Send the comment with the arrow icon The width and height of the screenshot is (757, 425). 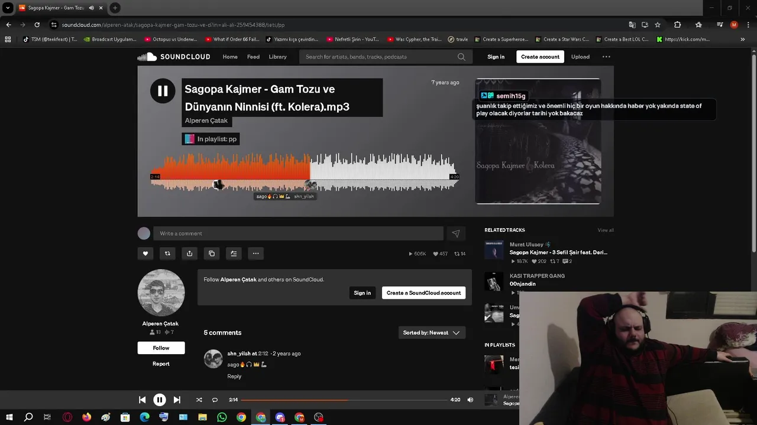[x=455, y=233]
